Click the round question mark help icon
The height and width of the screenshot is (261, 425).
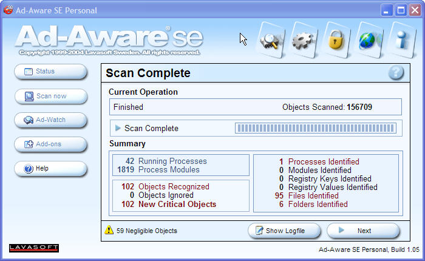pos(396,73)
